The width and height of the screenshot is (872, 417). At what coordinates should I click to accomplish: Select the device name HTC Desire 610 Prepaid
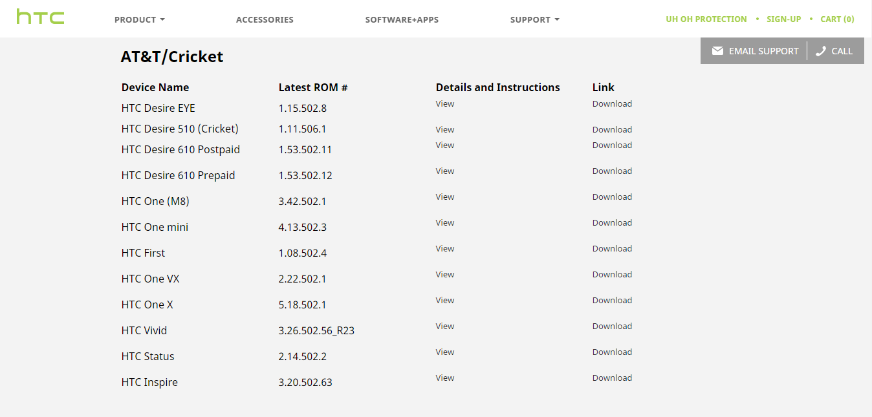tap(179, 175)
